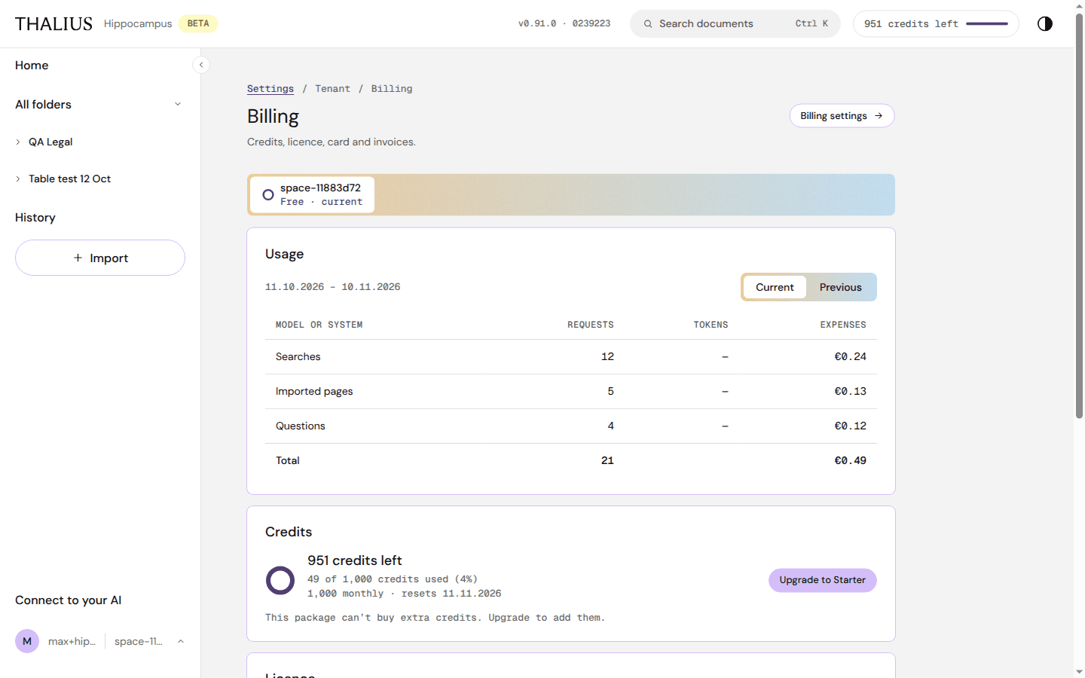Click the Tenant breadcrumb
Viewport: 1085px width, 678px height.
point(332,89)
